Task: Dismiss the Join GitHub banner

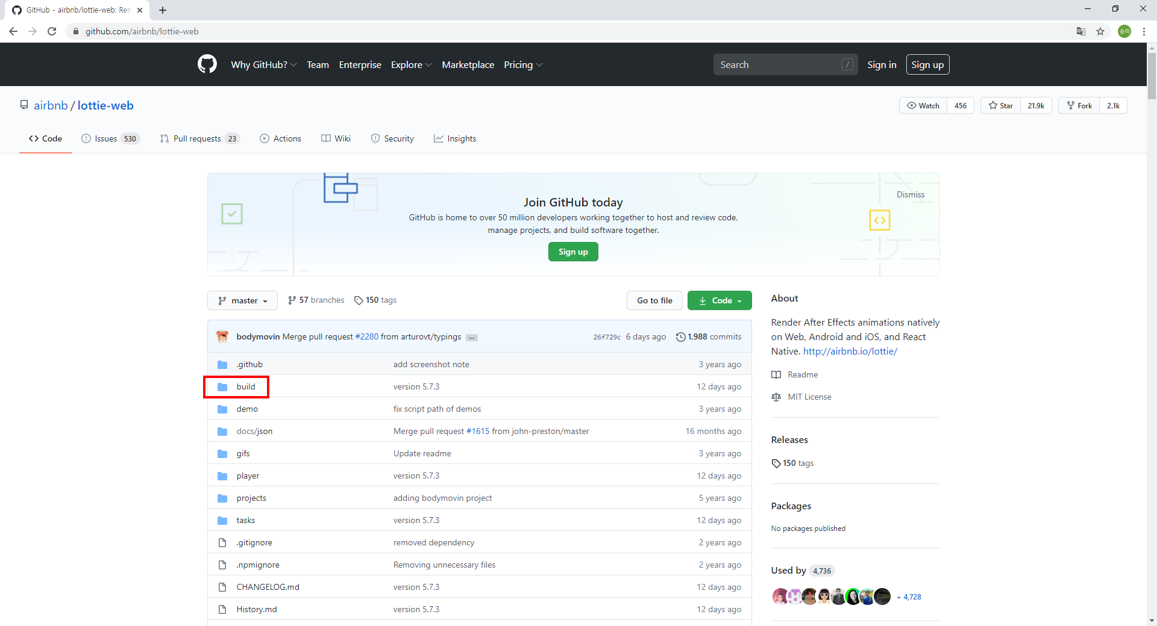Action: [x=910, y=194]
